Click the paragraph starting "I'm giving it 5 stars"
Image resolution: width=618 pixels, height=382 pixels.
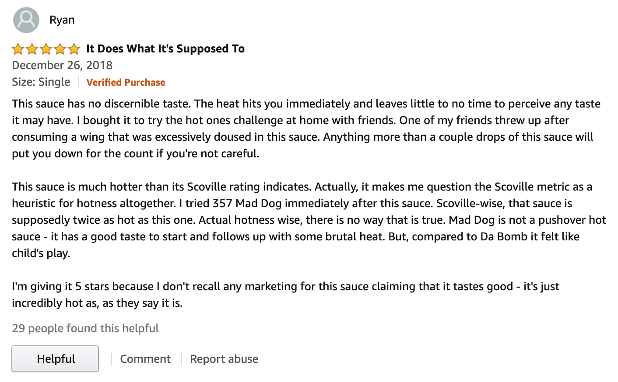coord(284,295)
